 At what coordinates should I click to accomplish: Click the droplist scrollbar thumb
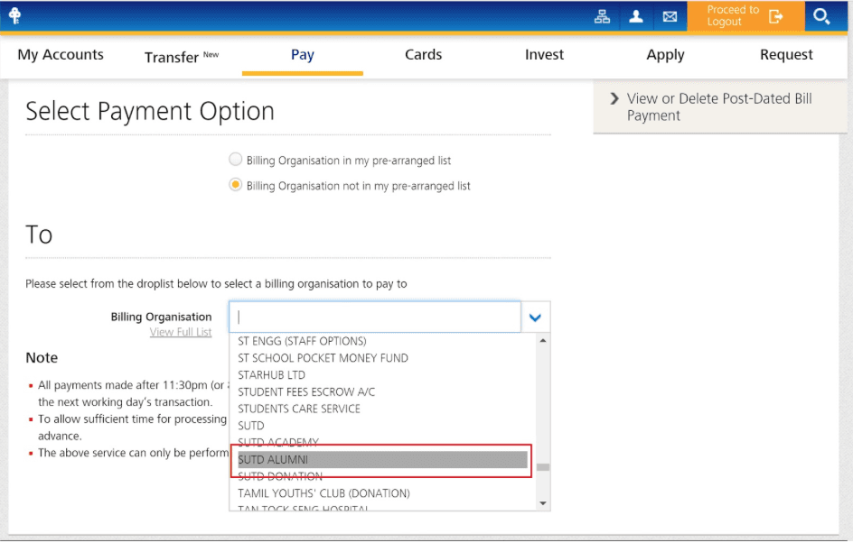click(543, 467)
